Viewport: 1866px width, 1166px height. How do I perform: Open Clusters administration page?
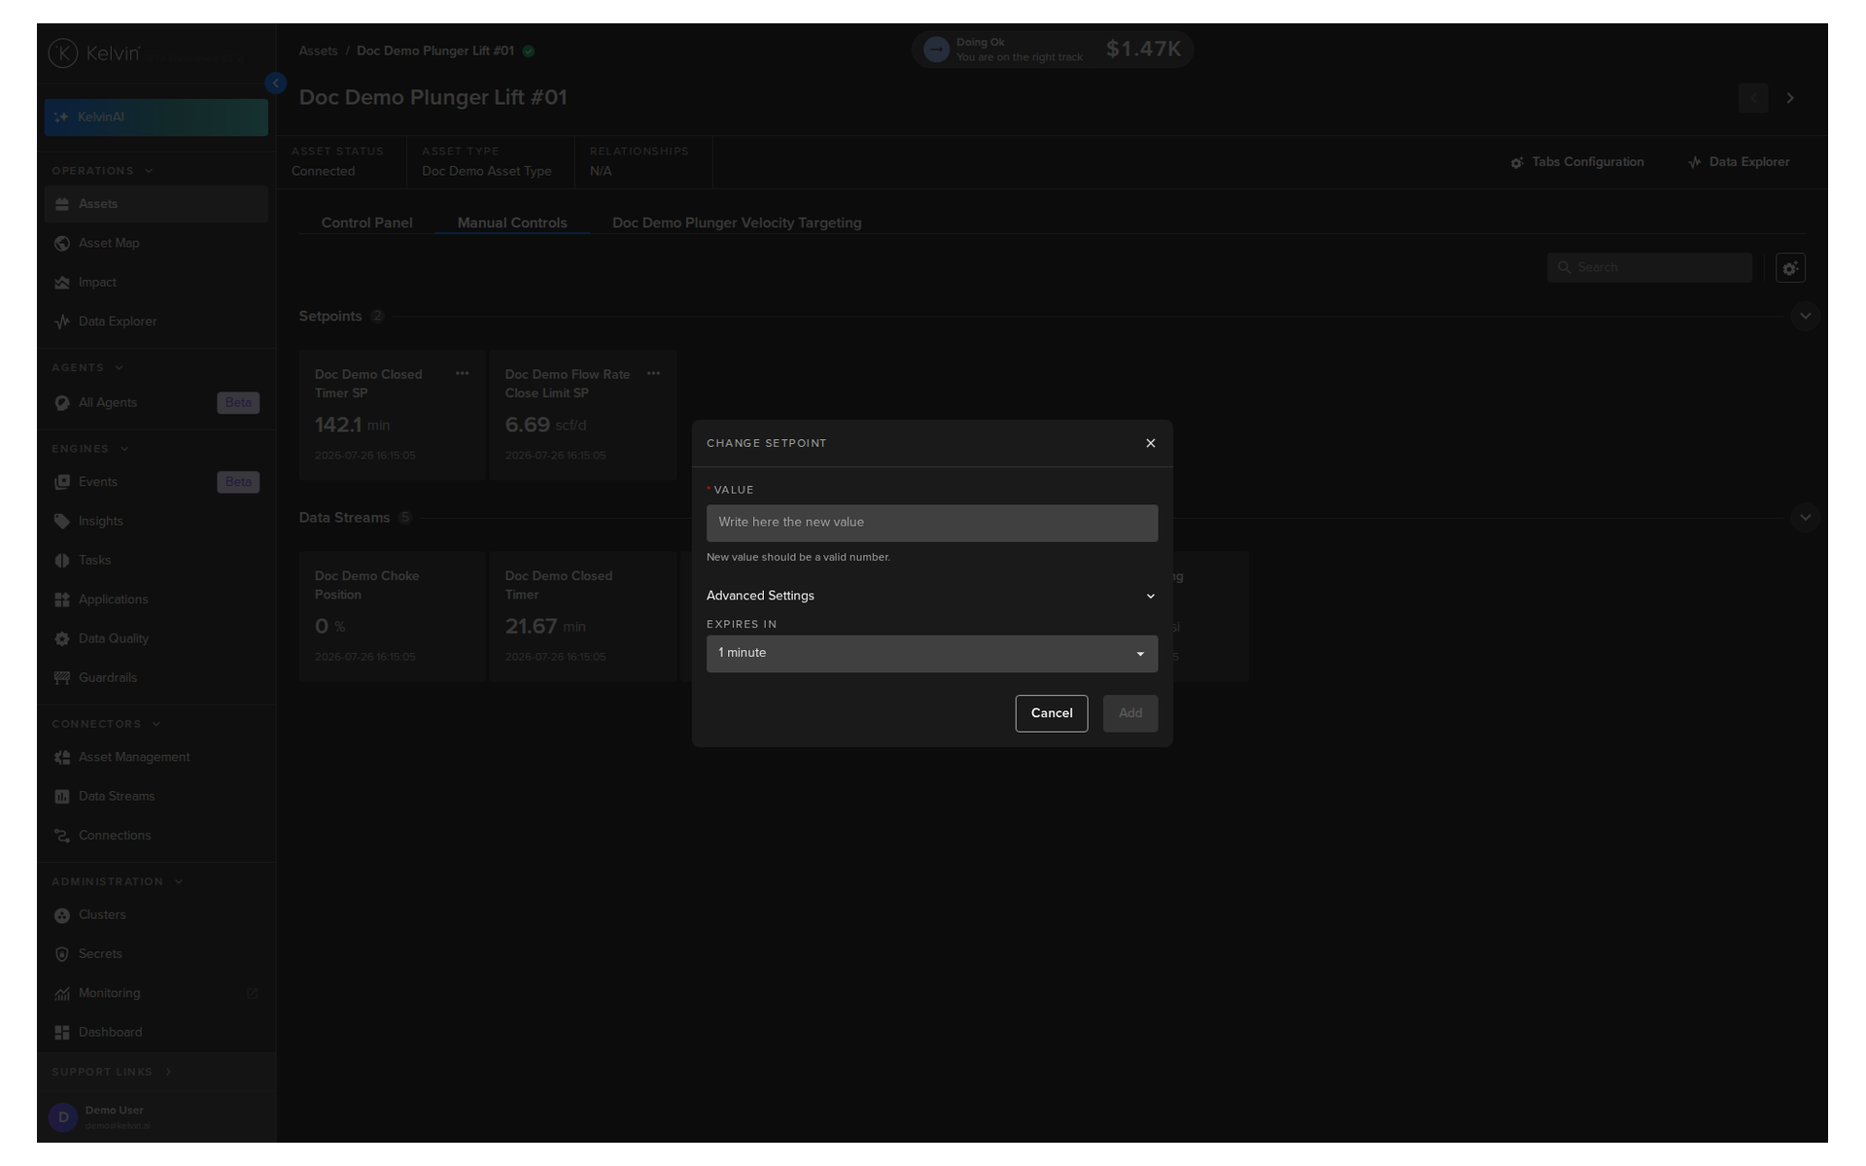(155, 915)
